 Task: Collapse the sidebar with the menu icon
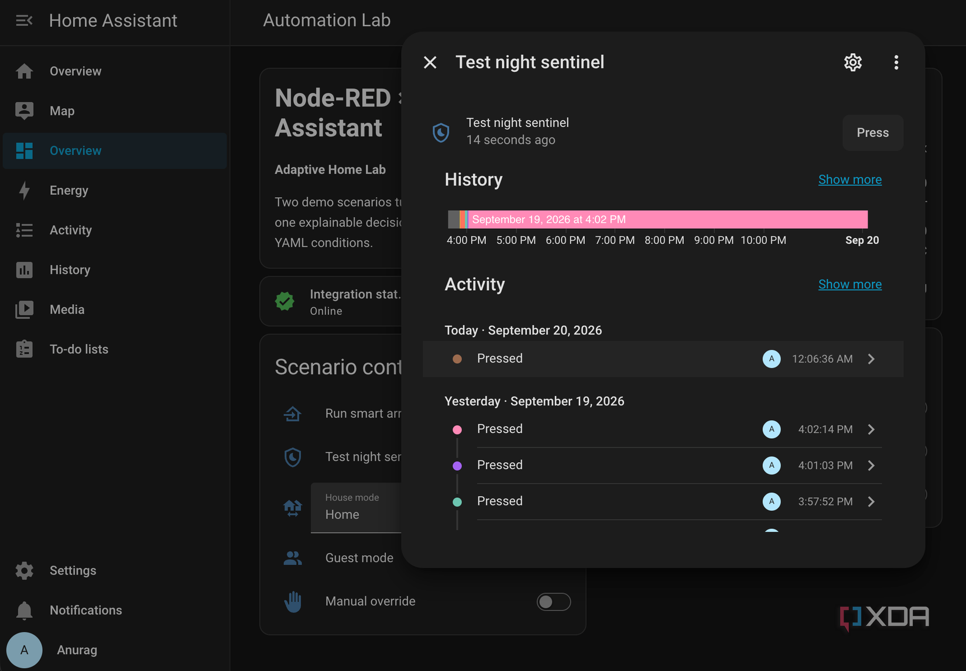tap(24, 21)
